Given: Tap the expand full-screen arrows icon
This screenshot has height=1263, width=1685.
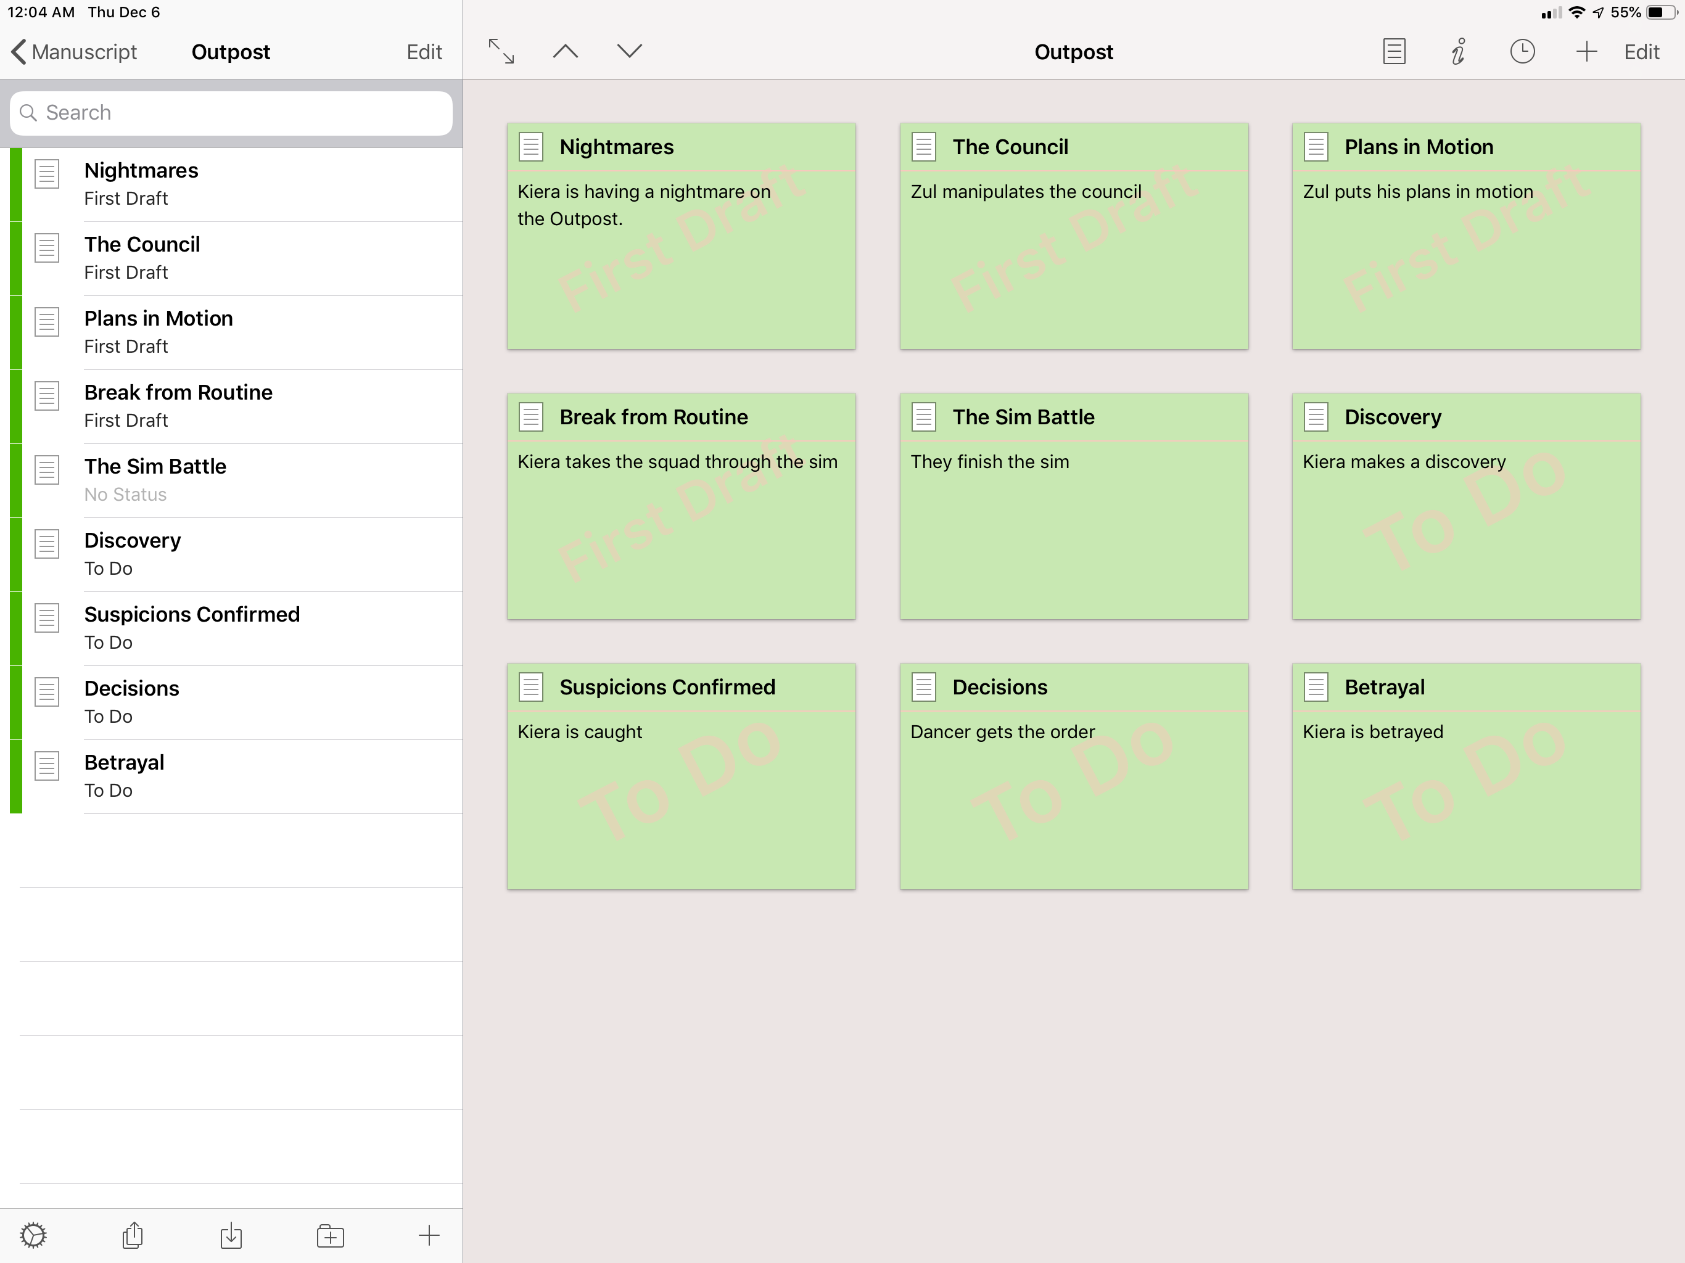Looking at the screenshot, I should pos(501,51).
